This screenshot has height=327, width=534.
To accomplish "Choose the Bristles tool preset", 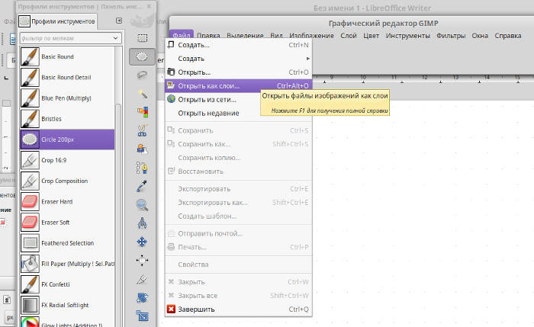I will [67, 119].
